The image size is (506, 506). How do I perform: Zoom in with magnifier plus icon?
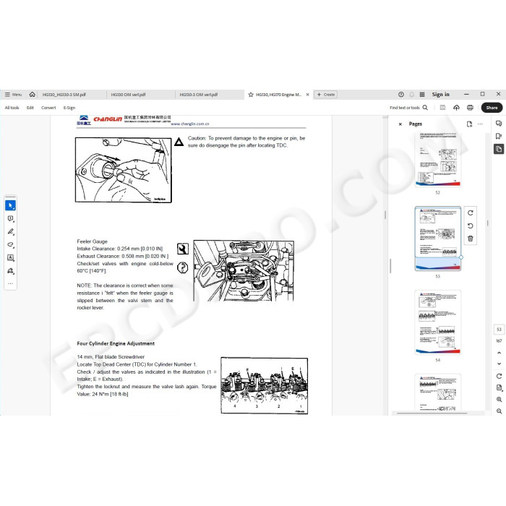click(x=499, y=400)
